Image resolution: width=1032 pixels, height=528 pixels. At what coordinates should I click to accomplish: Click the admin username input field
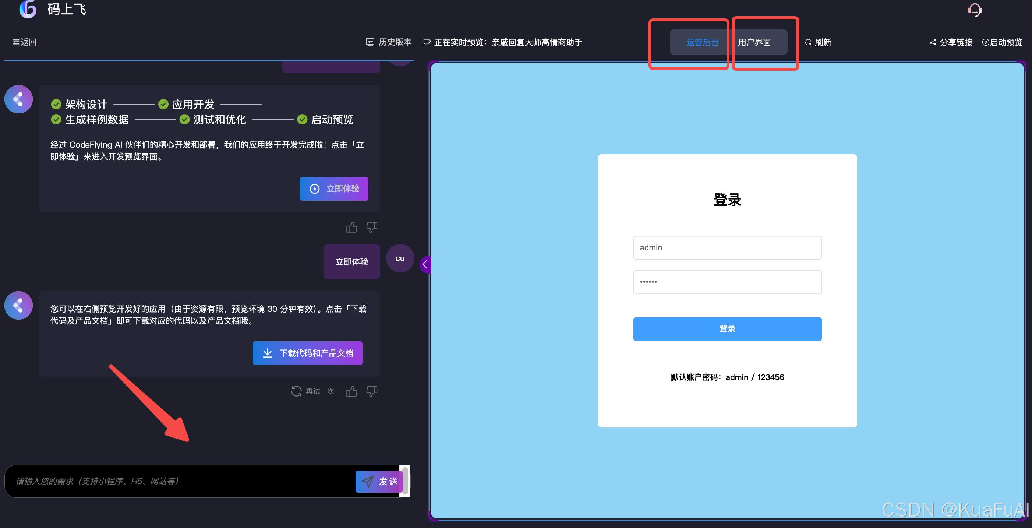727,248
